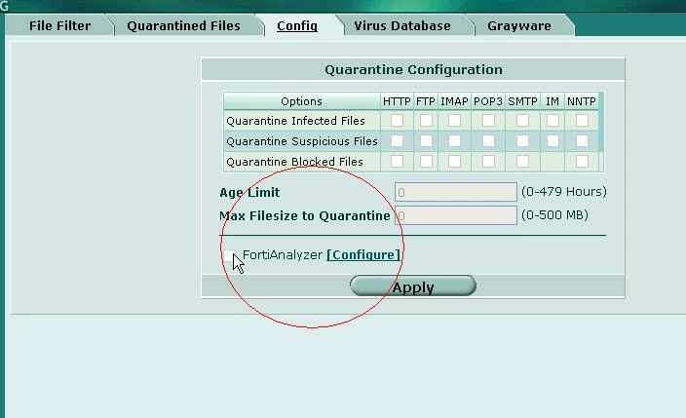Check Quarantine Blocked Files for NNTP
686x418 pixels.
point(583,162)
